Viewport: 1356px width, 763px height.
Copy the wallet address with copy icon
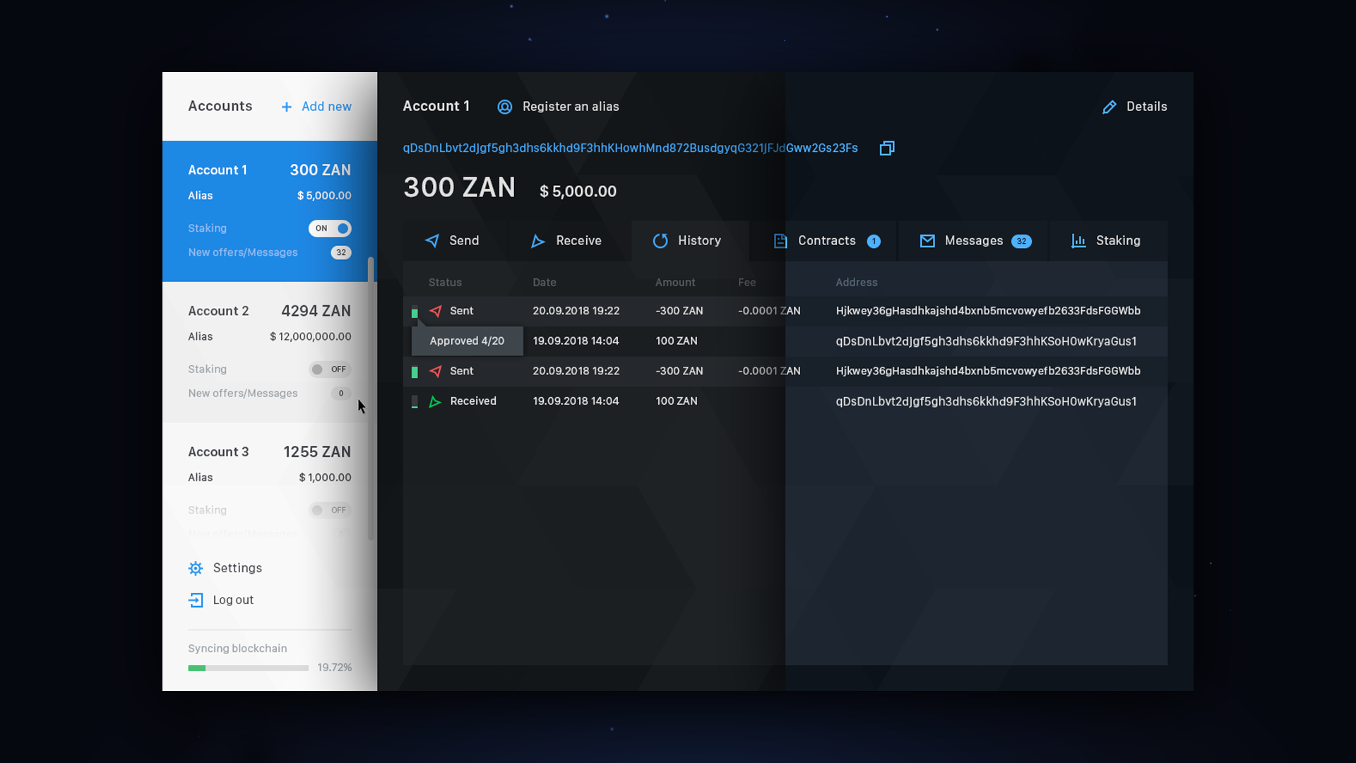tap(887, 148)
